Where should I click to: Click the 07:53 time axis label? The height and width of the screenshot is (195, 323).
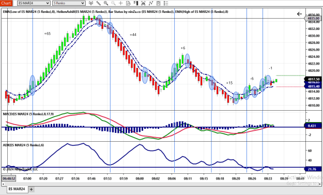pyautogui.click(x=107, y=178)
